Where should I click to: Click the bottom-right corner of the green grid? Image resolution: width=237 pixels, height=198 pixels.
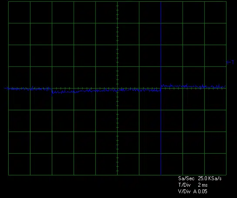[x=226, y=175]
